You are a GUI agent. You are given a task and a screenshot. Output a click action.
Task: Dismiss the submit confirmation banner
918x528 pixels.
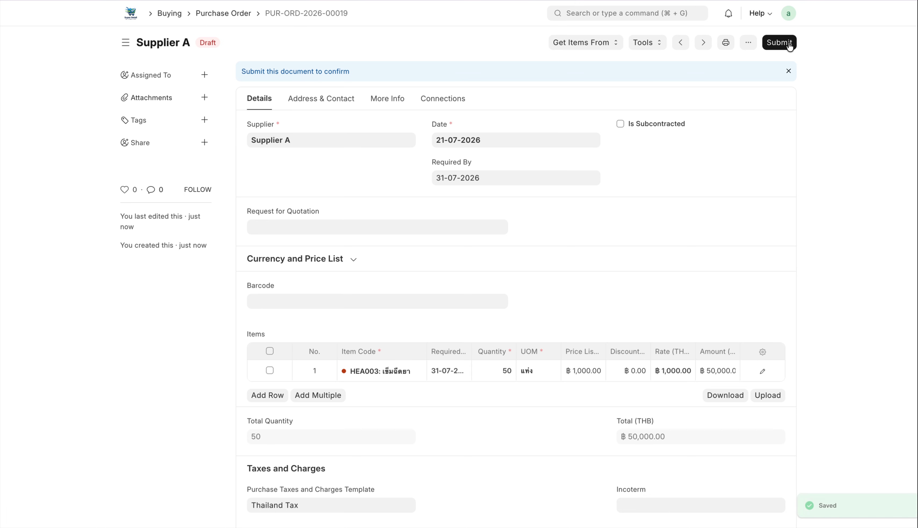[x=788, y=71]
